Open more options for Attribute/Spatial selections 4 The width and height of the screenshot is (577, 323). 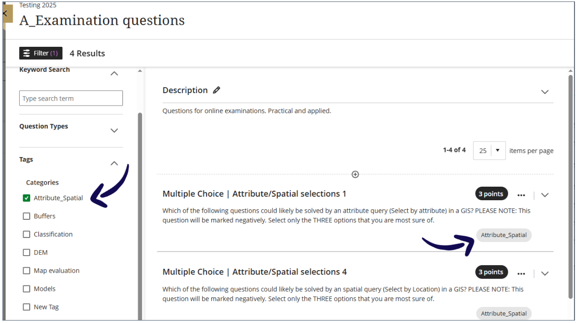pos(521,273)
